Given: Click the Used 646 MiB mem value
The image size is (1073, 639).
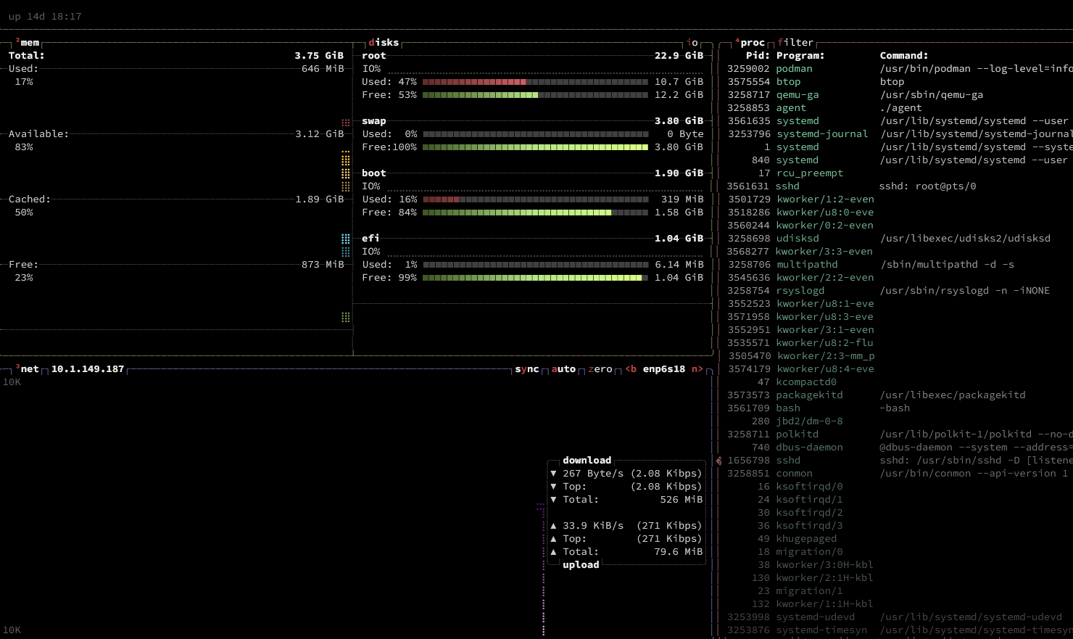Looking at the screenshot, I should pos(323,69).
